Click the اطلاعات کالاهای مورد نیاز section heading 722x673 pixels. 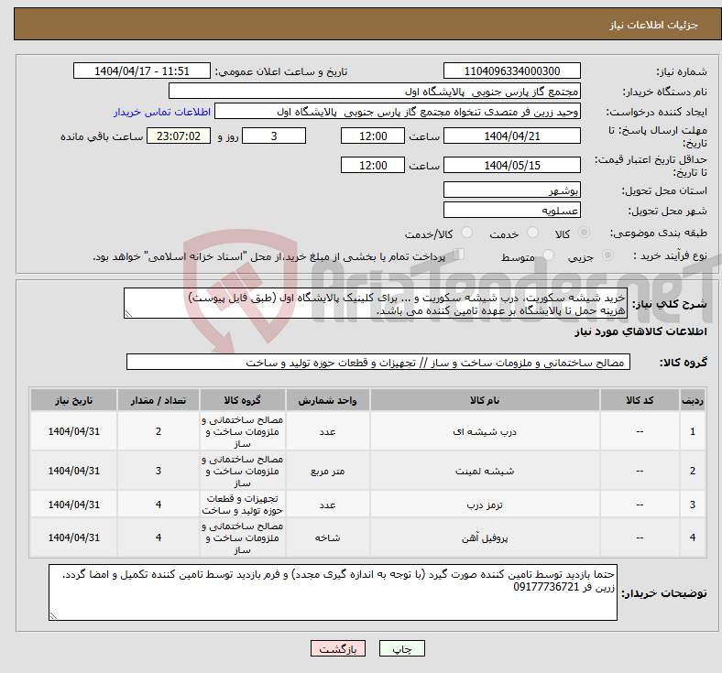(640, 331)
